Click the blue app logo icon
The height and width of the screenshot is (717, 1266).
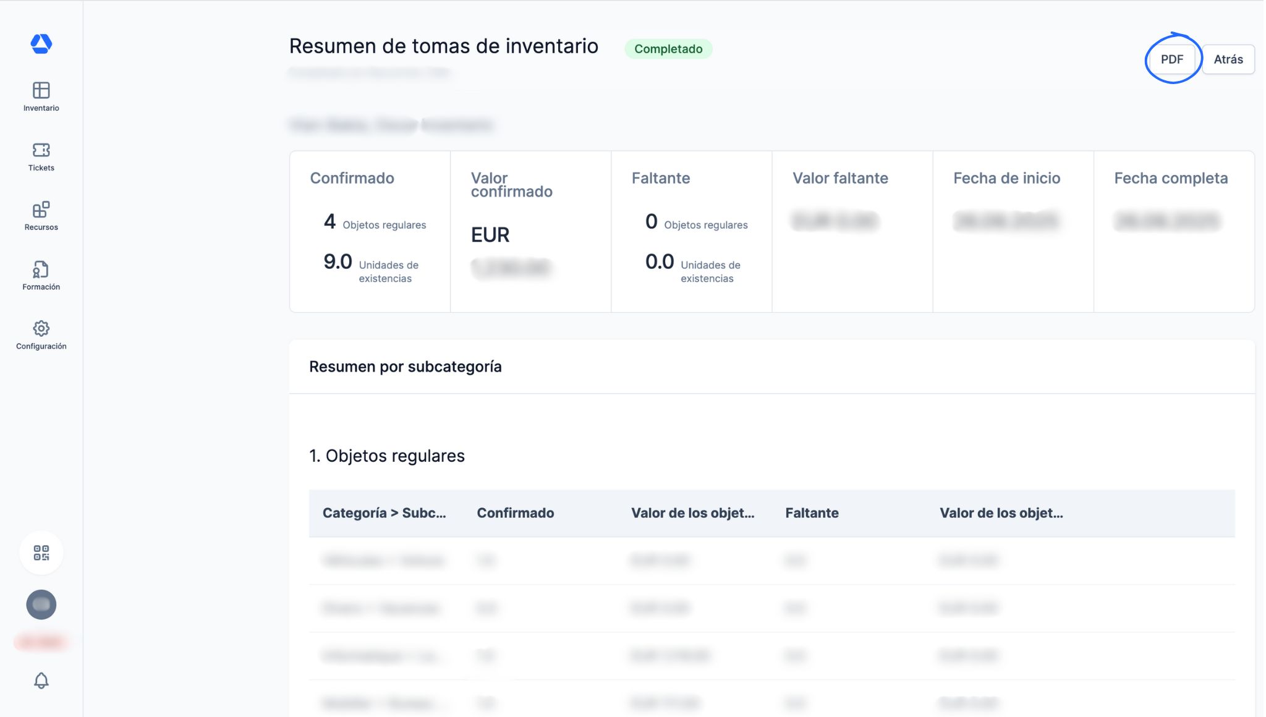click(41, 43)
